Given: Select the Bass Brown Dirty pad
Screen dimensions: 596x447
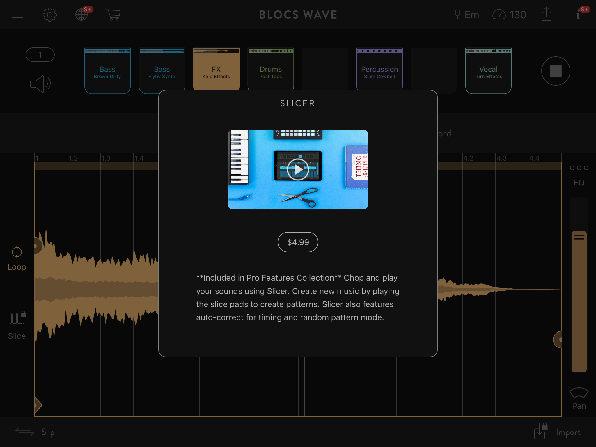Looking at the screenshot, I should 107,71.
